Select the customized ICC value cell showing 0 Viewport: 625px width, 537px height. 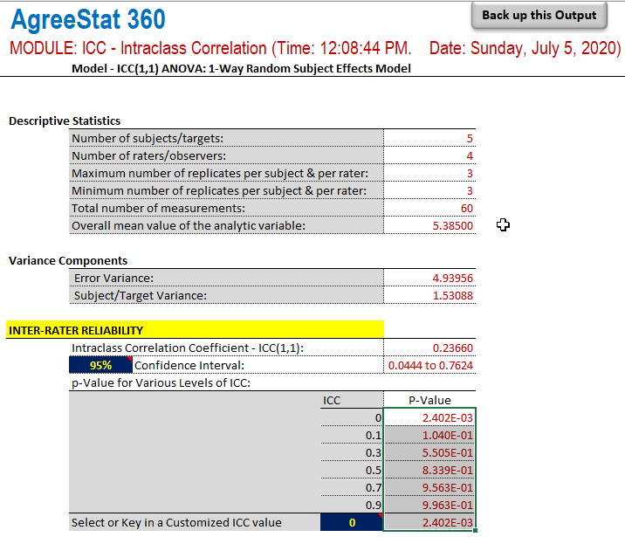[352, 522]
